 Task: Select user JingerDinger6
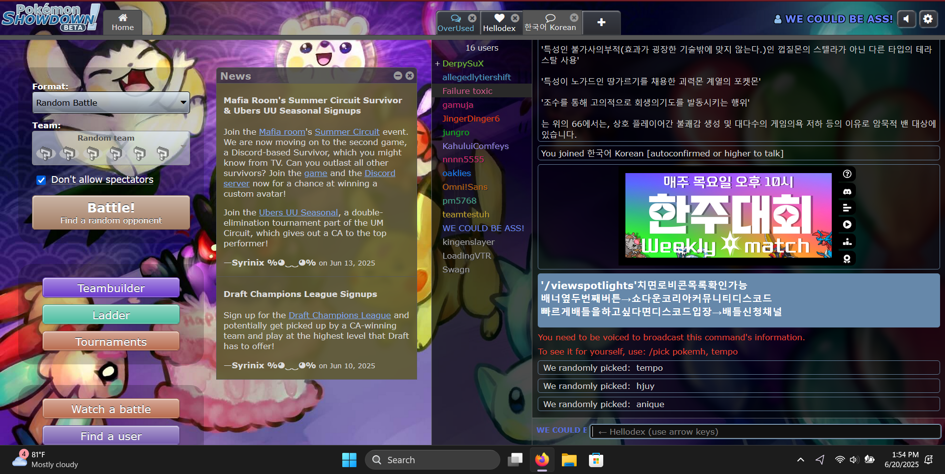(482, 118)
